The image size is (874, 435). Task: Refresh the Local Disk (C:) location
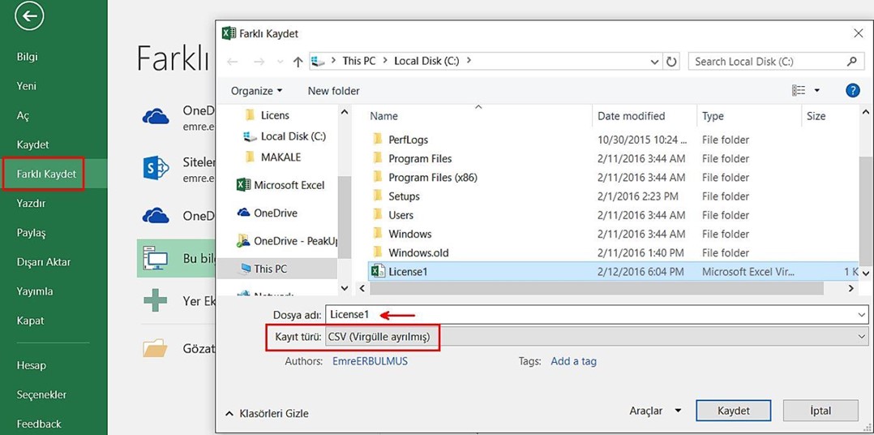tap(671, 62)
